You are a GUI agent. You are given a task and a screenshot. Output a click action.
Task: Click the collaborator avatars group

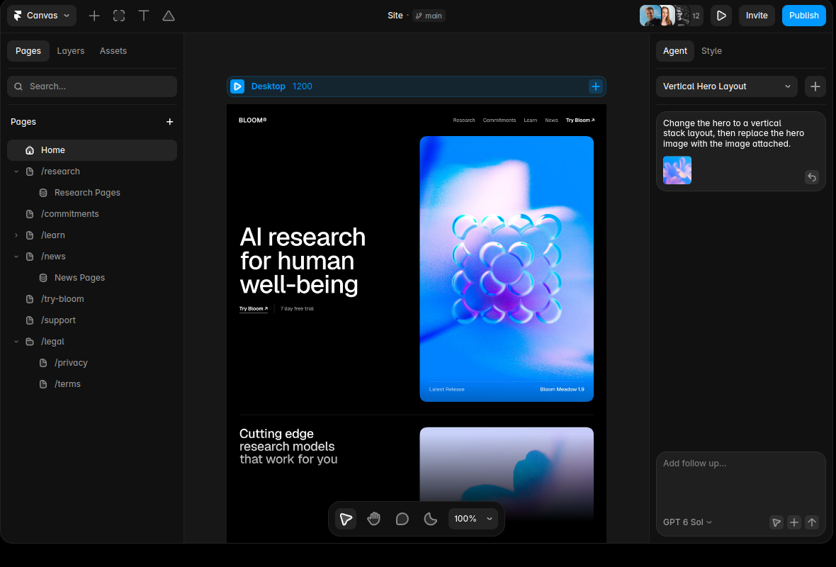pyautogui.click(x=671, y=16)
